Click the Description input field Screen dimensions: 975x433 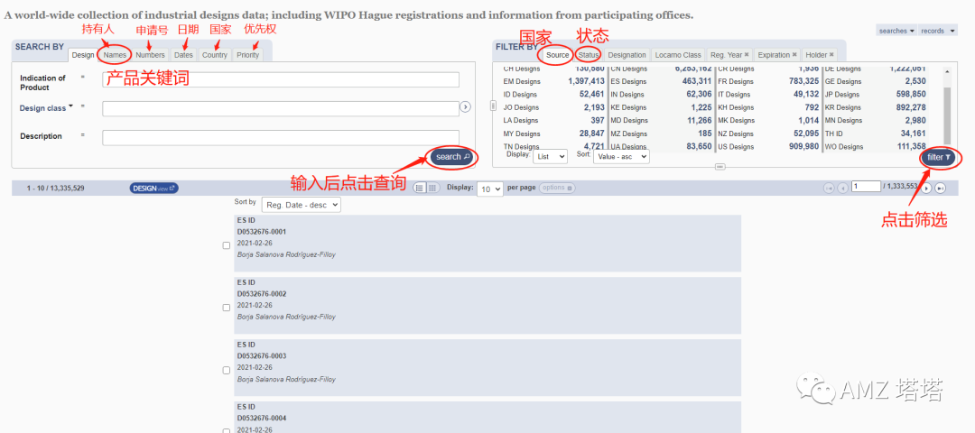(x=281, y=137)
